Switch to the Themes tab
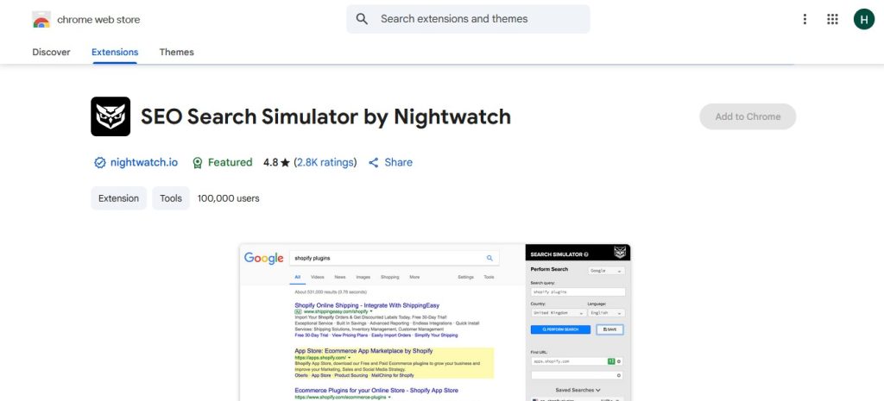Image resolution: width=884 pixels, height=401 pixels. click(176, 52)
